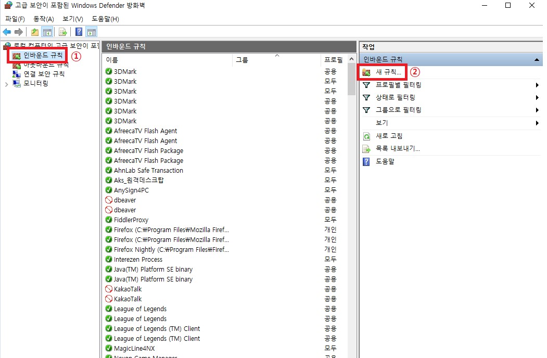Select the AhnLab Safe Transaction rule
This screenshot has height=358, width=547.
coord(148,171)
